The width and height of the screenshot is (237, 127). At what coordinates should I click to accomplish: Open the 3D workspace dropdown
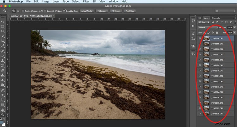point(225,11)
